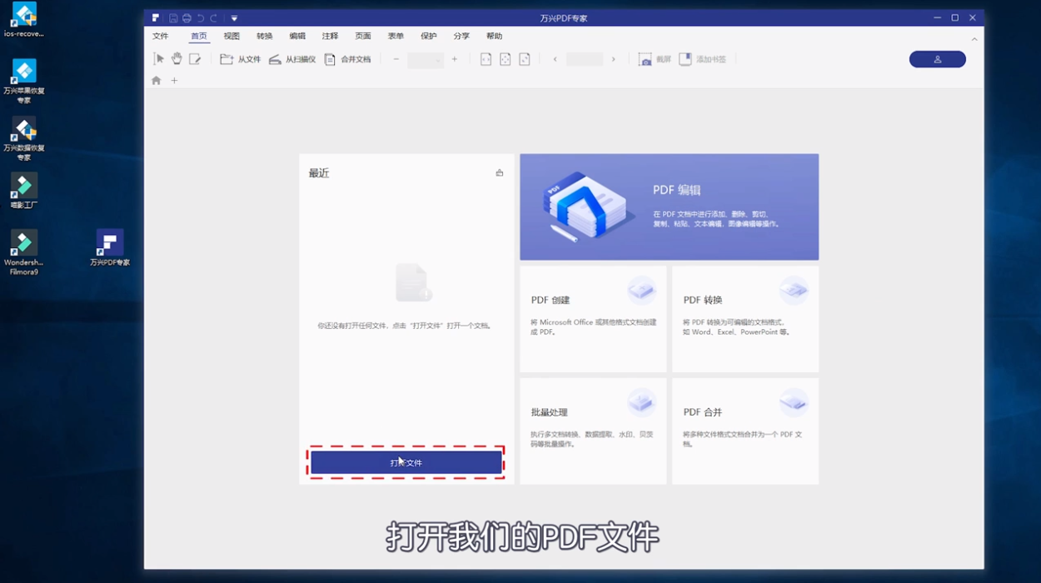
Task: Click 万兴PDF专家 desktop shortcut
Action: tap(110, 247)
